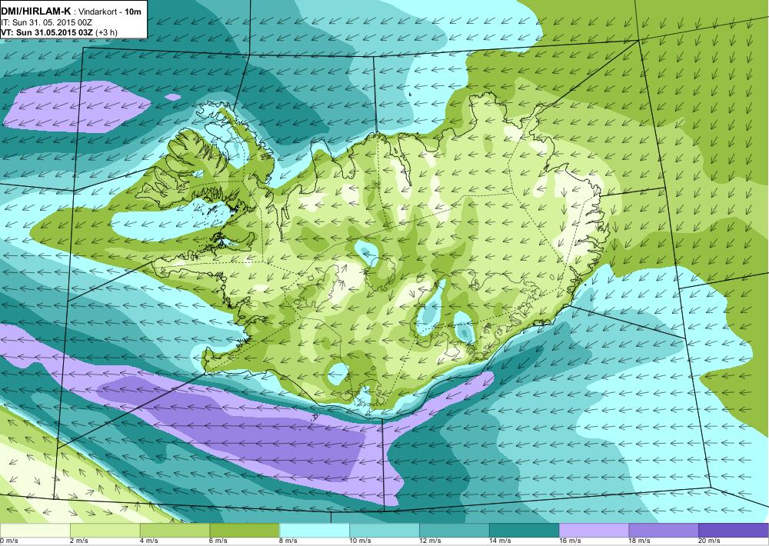This screenshot has width=769, height=546.
Task: Click the "6 m/s" legend label
Action: click(219, 541)
